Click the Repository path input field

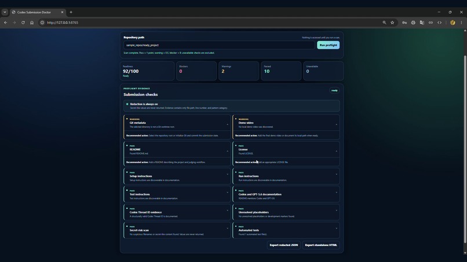(219, 45)
